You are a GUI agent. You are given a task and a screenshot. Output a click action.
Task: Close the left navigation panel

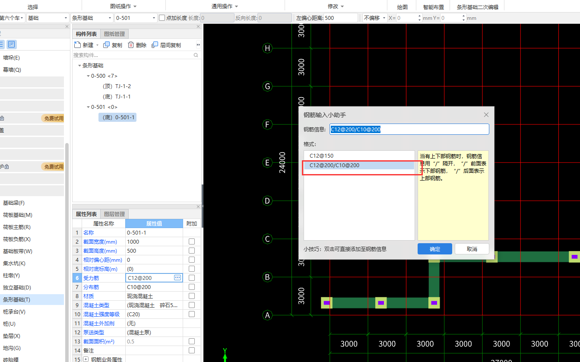[67, 27]
